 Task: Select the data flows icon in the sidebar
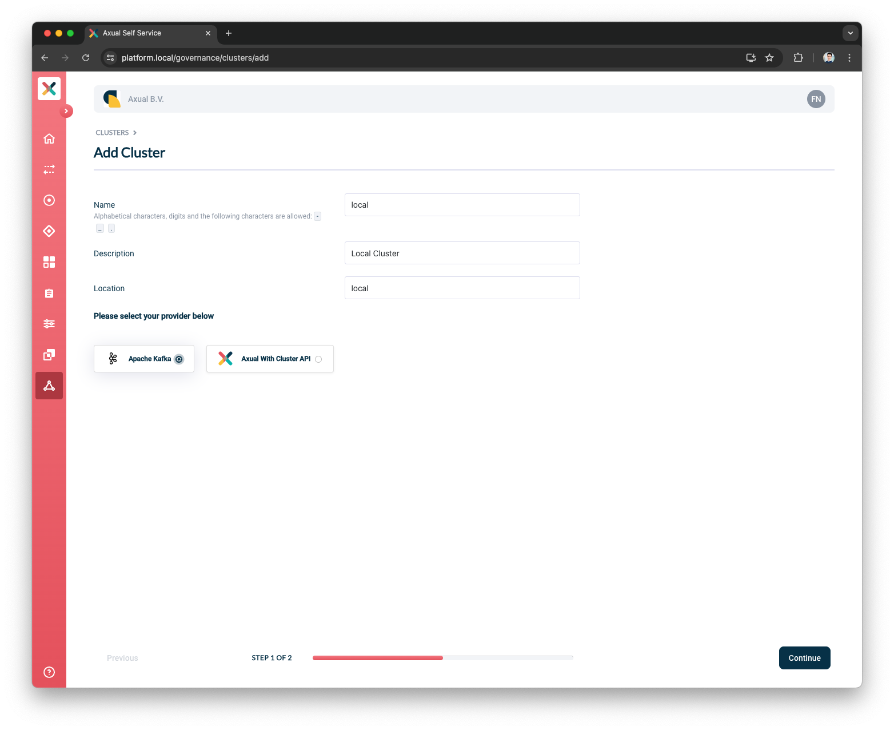tap(49, 169)
